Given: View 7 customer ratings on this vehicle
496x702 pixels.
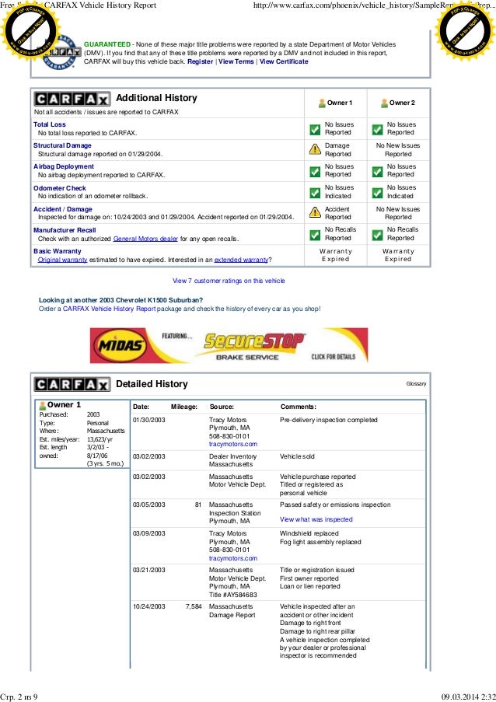Looking at the screenshot, I should [229, 281].
